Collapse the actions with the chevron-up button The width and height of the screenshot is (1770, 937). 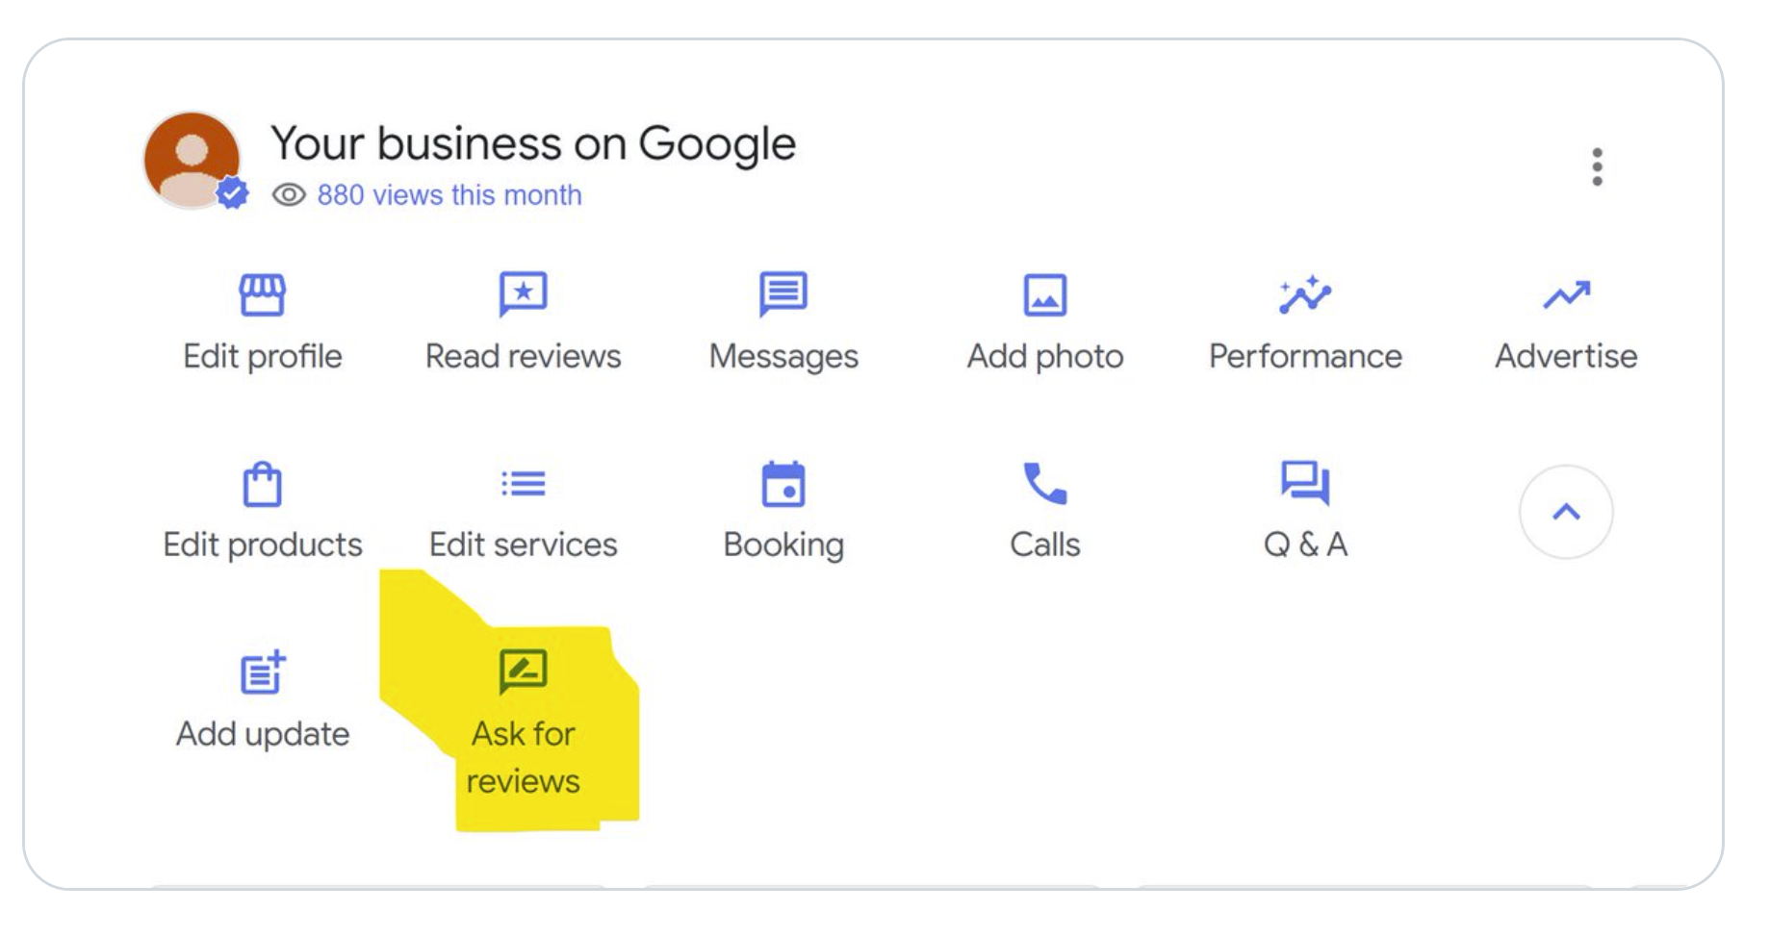point(1566,512)
